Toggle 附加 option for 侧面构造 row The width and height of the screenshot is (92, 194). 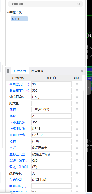point(77,135)
